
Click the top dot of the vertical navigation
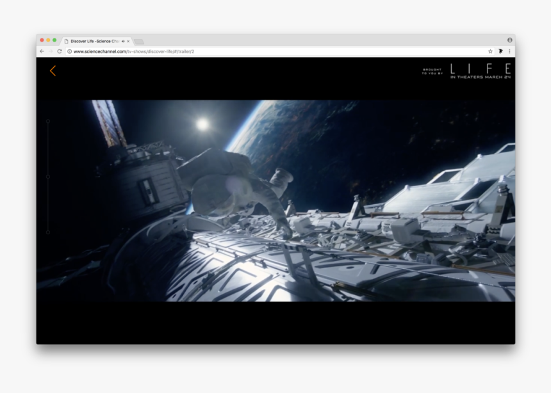(x=48, y=121)
